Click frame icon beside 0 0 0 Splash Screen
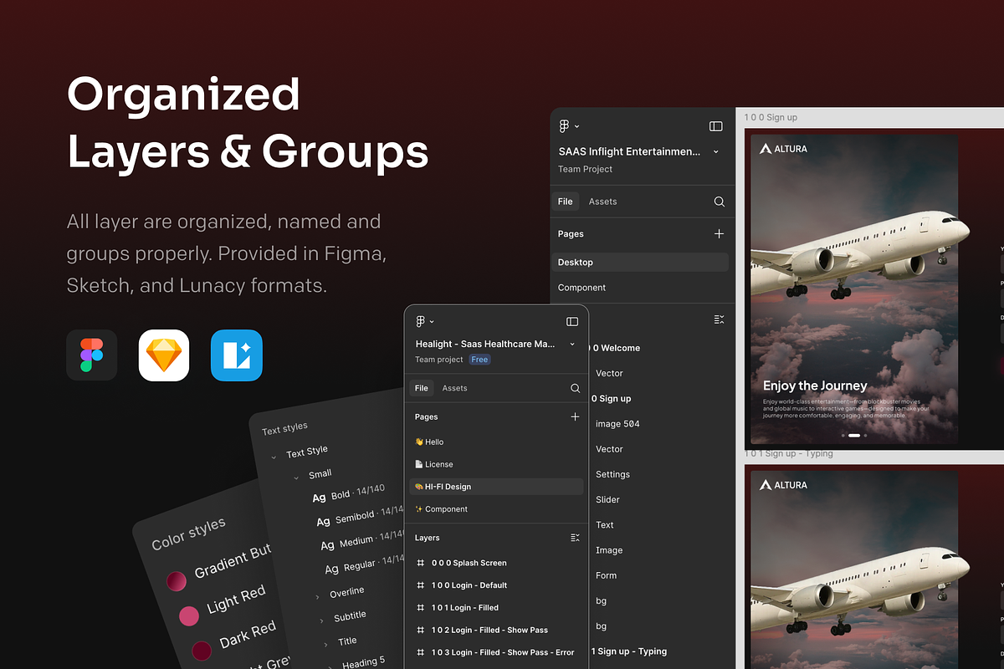 (x=421, y=563)
